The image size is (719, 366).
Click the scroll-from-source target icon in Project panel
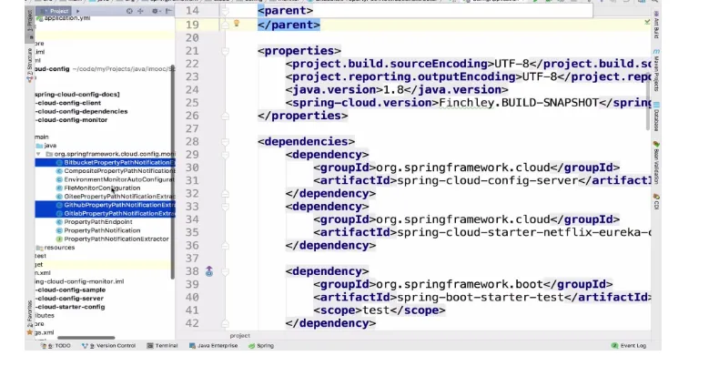[130, 11]
